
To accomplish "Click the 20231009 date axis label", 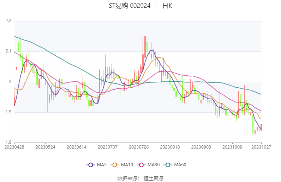I will tap(232, 147).
